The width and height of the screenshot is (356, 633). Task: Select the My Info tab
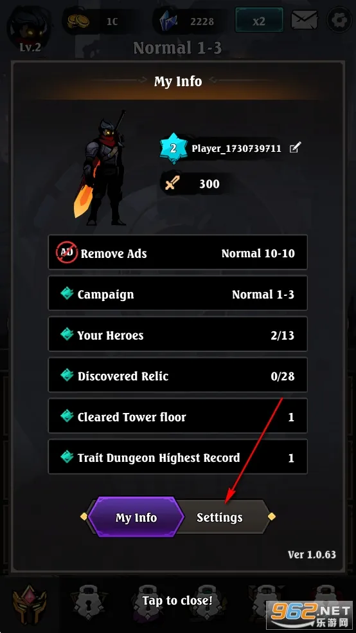(x=136, y=518)
